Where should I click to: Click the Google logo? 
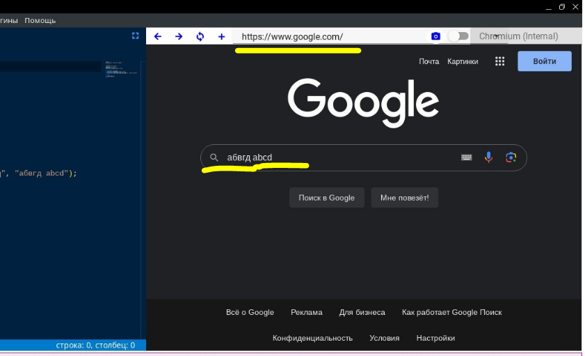pos(363,102)
